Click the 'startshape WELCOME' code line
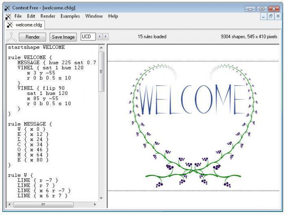 pyautogui.click(x=36, y=47)
